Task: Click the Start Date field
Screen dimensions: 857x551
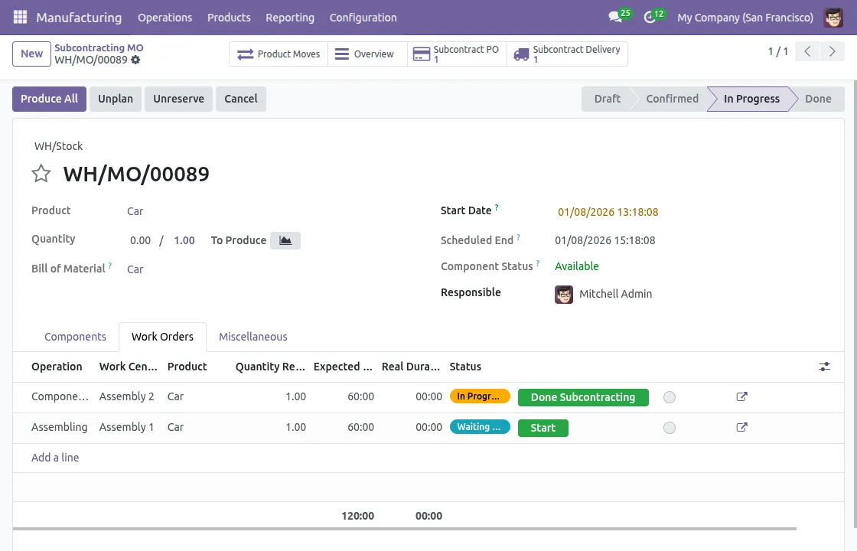Action: coord(607,211)
